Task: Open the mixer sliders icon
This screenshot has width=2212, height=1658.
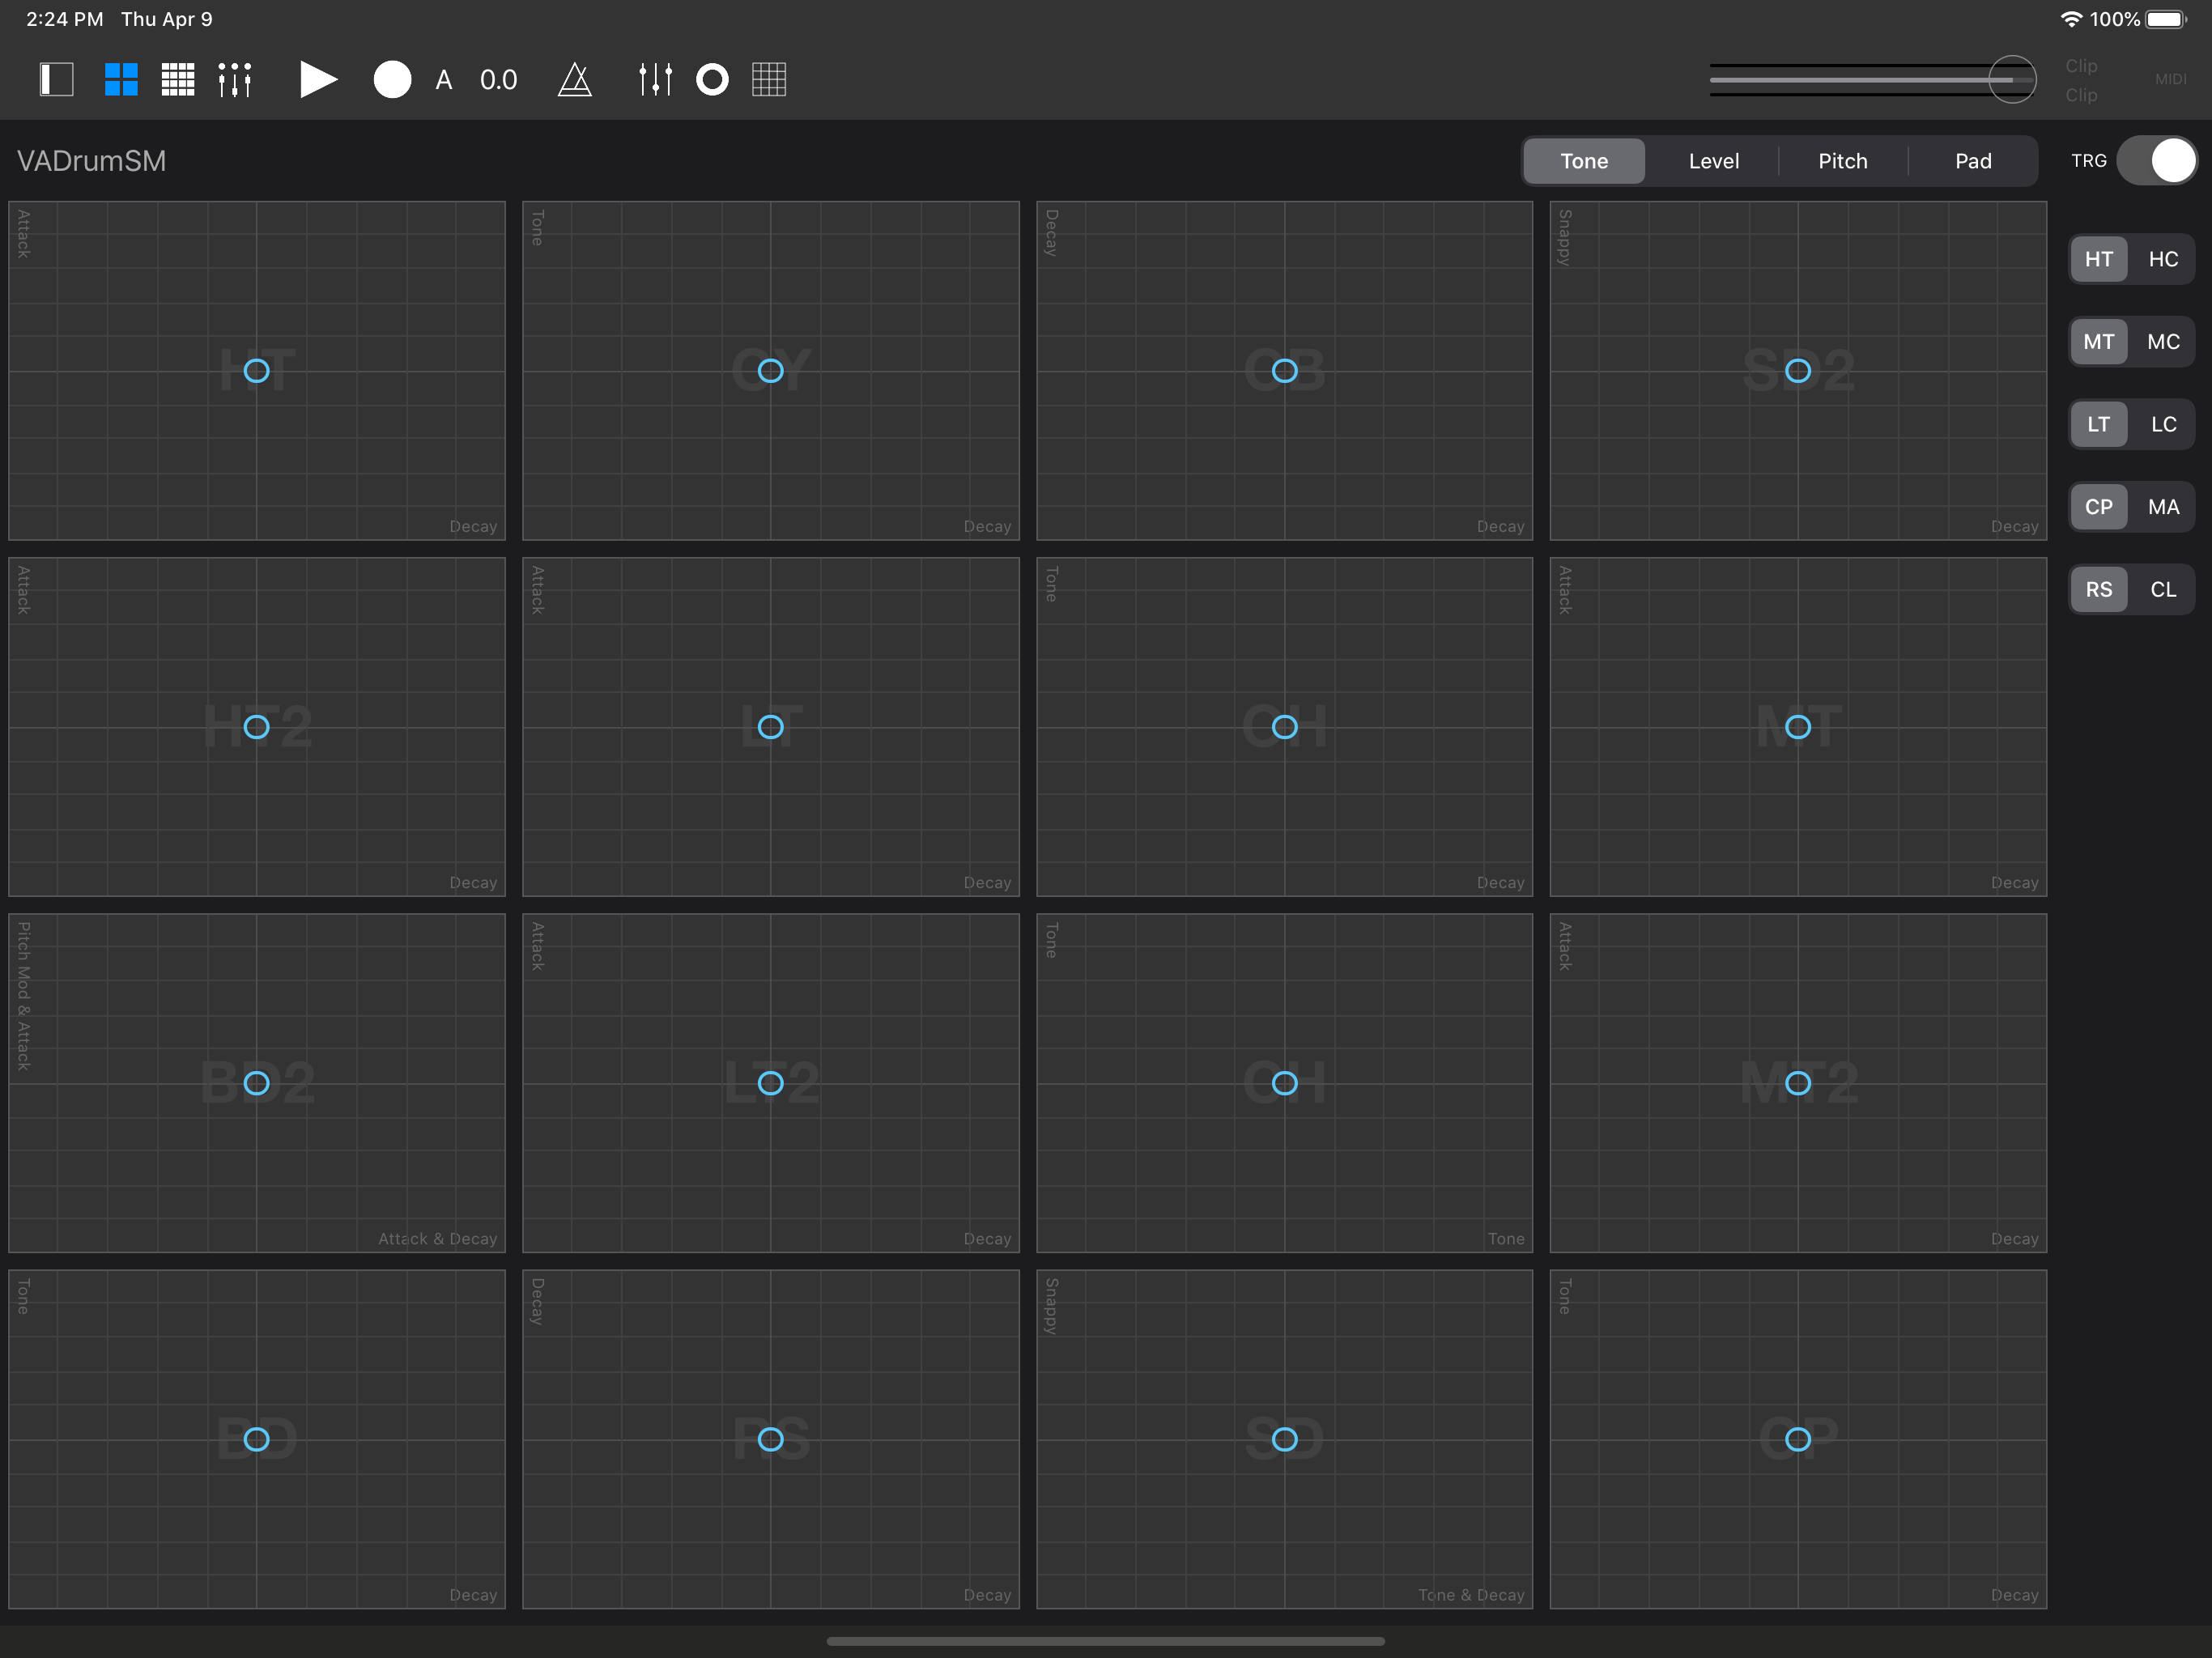Action: (655, 80)
